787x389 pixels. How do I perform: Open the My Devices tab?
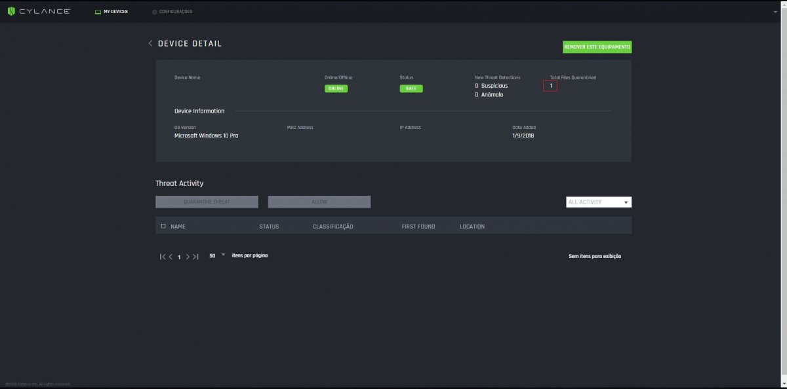115,12
